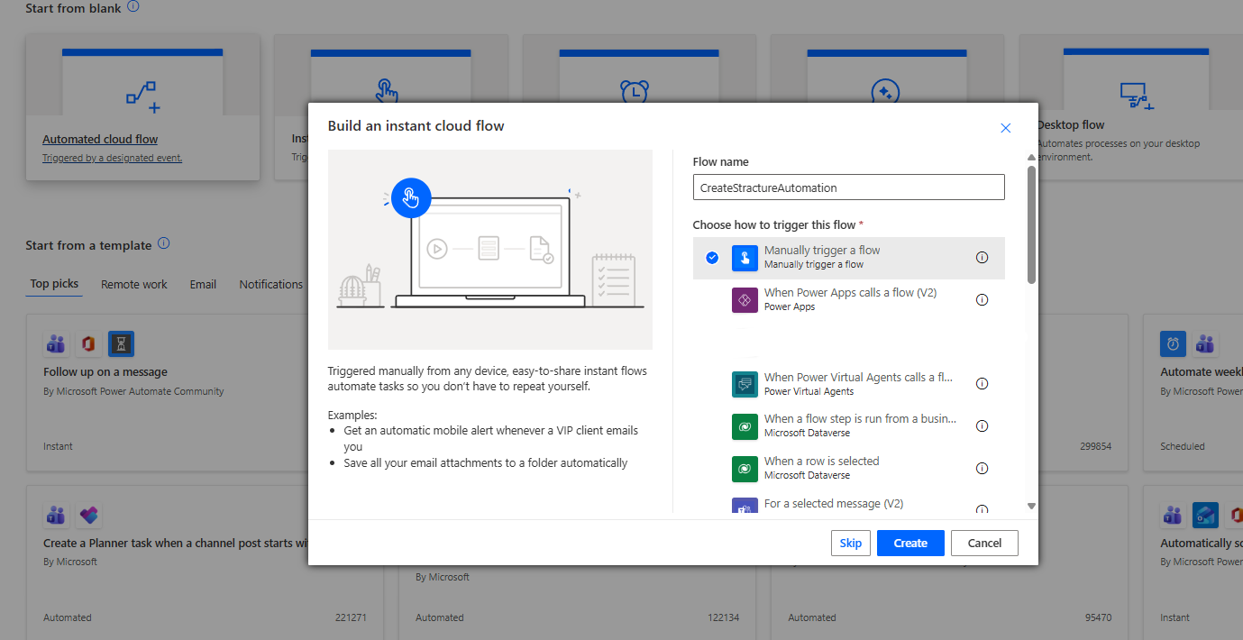1243x640 pixels.
Task: Close the dialog with the X icon
Action: click(1006, 128)
